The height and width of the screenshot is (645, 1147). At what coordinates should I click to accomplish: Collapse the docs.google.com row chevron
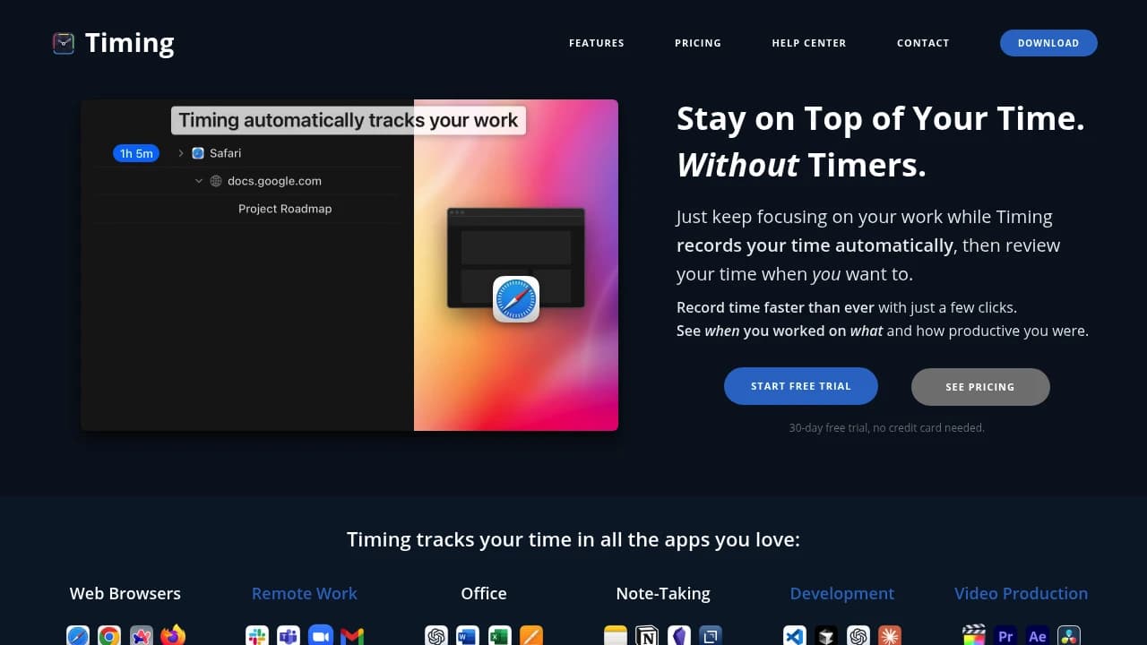[x=199, y=181]
